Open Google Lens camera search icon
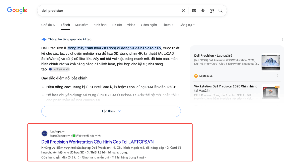 point(211,11)
